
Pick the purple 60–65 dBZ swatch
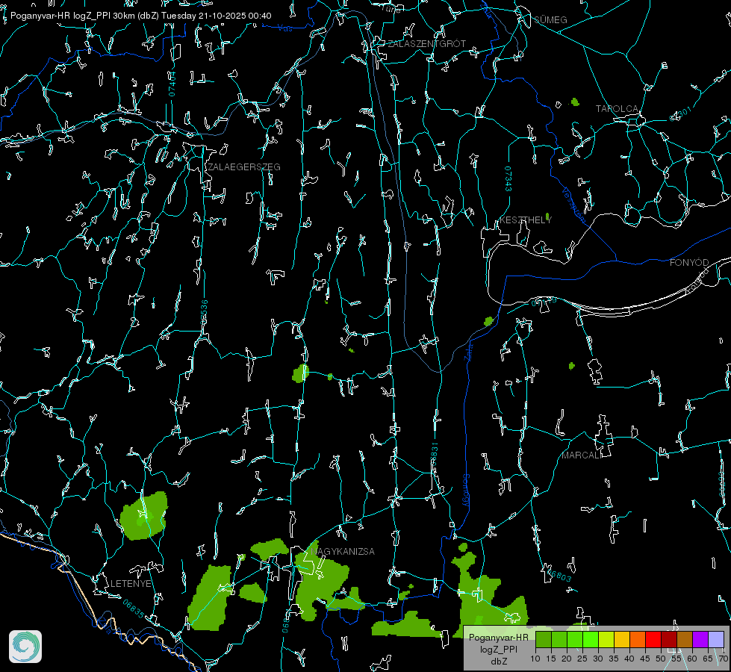tap(700, 639)
